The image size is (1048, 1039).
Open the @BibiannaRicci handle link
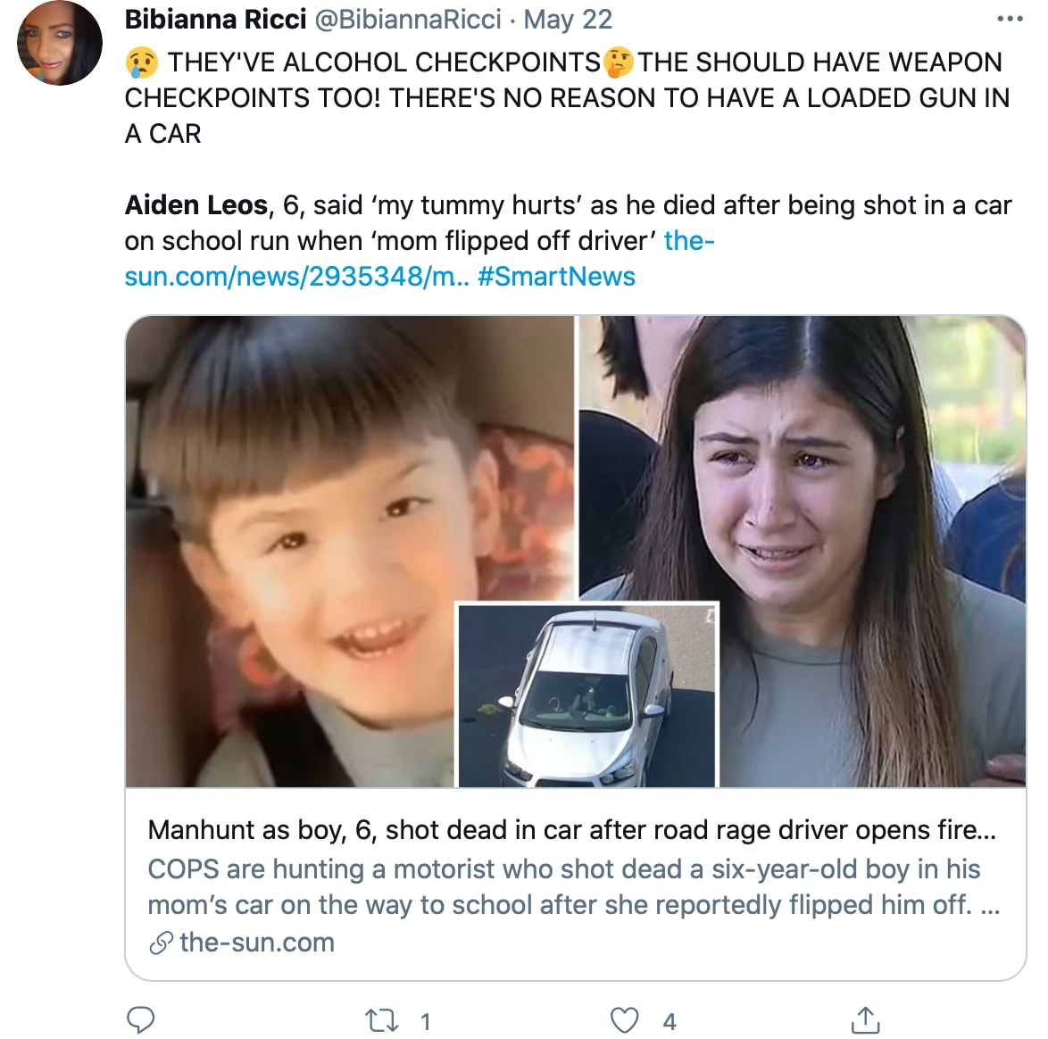(x=408, y=19)
